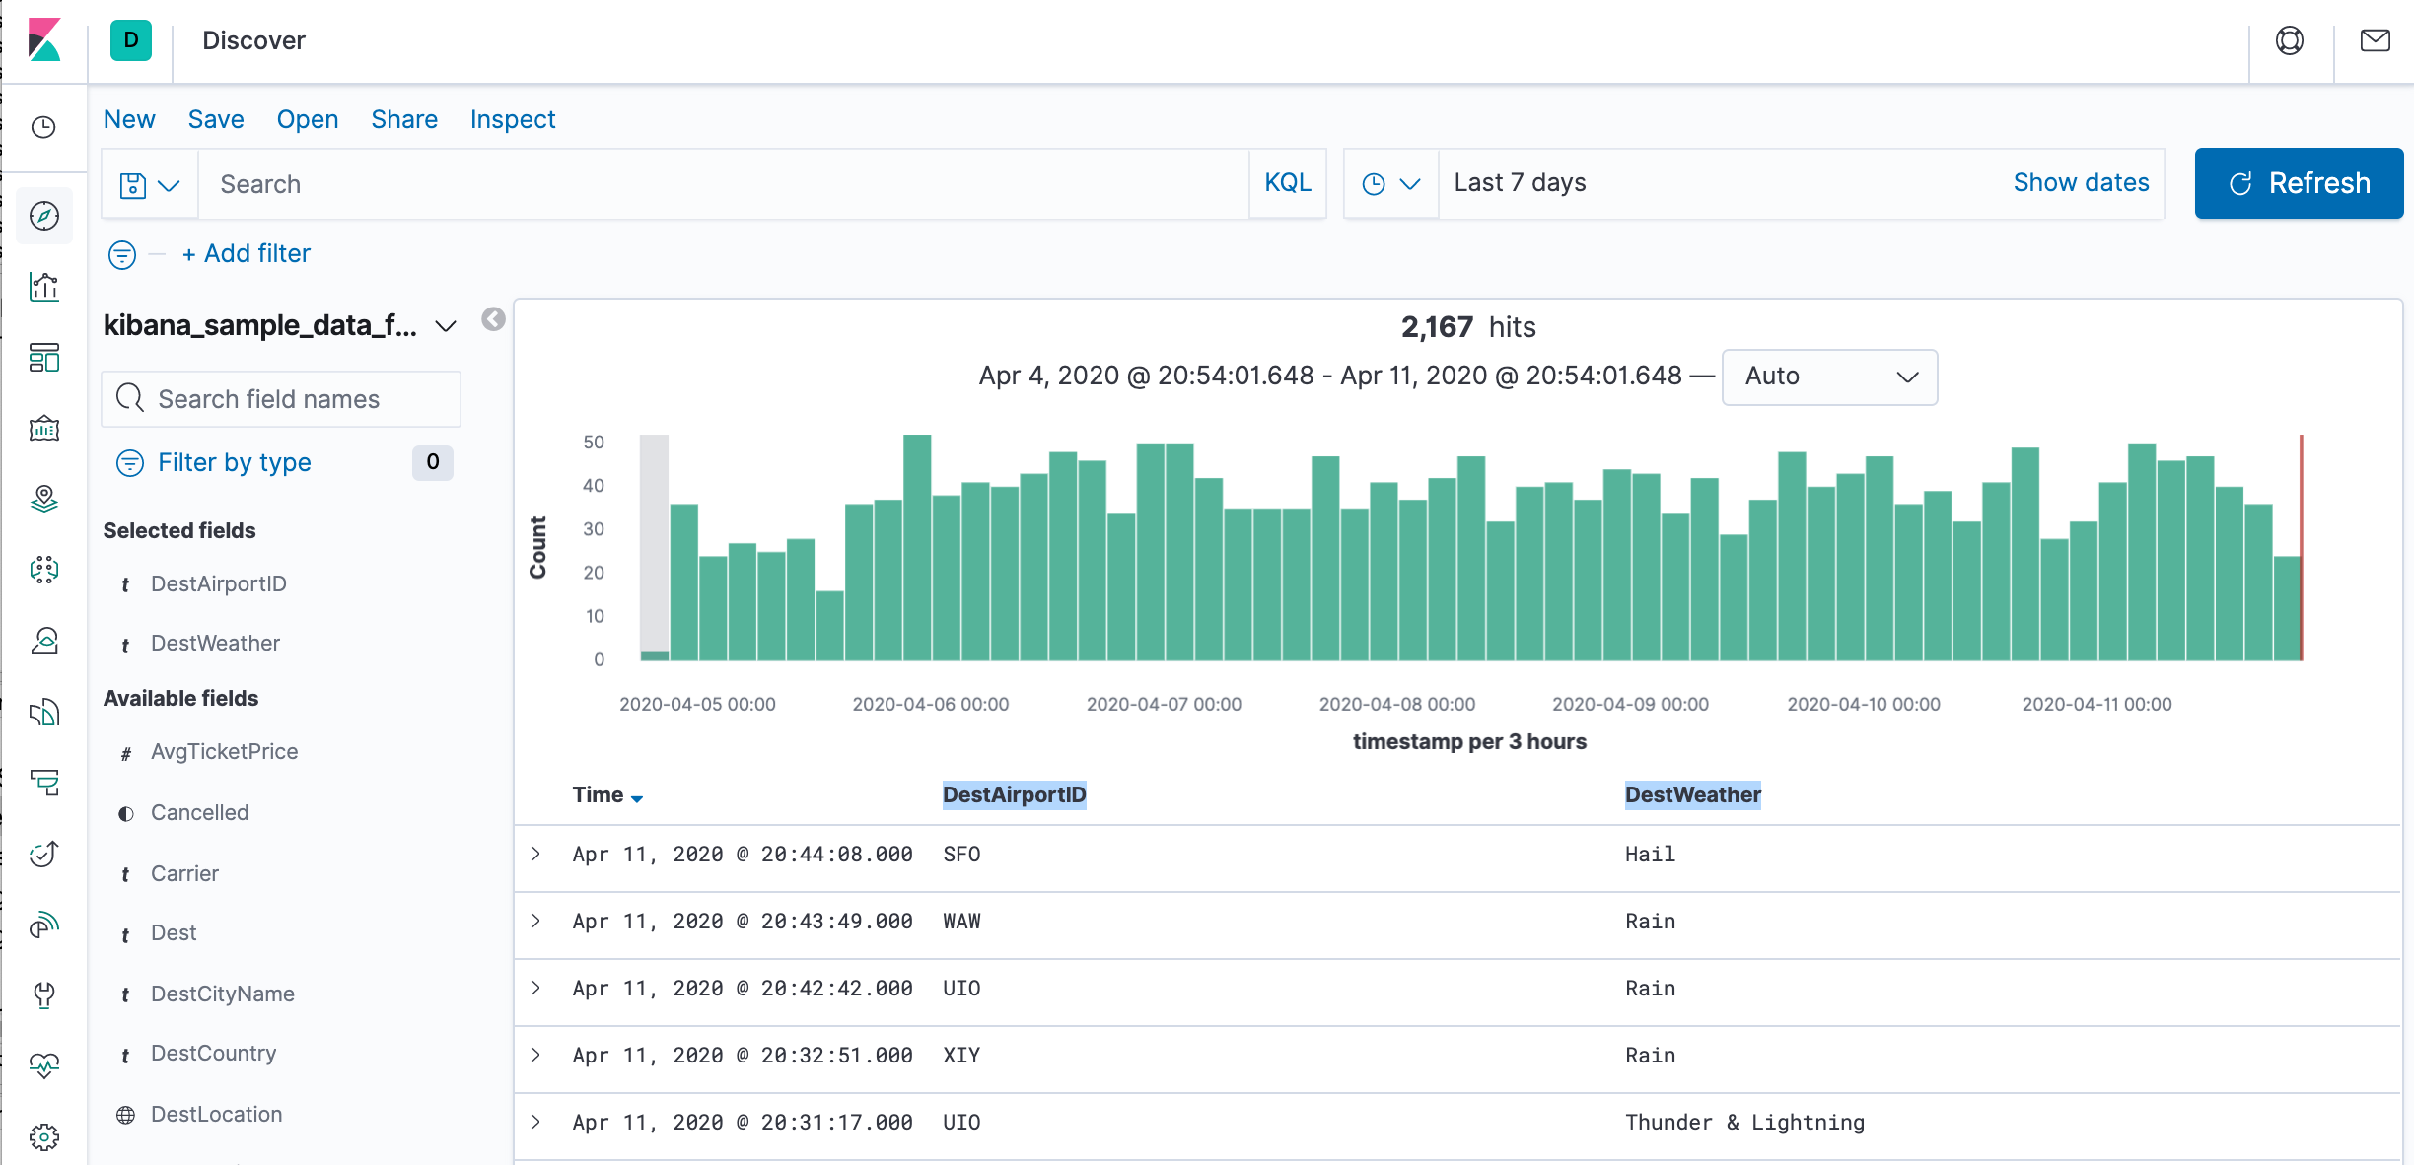Open saved queries dropdown

tap(150, 184)
